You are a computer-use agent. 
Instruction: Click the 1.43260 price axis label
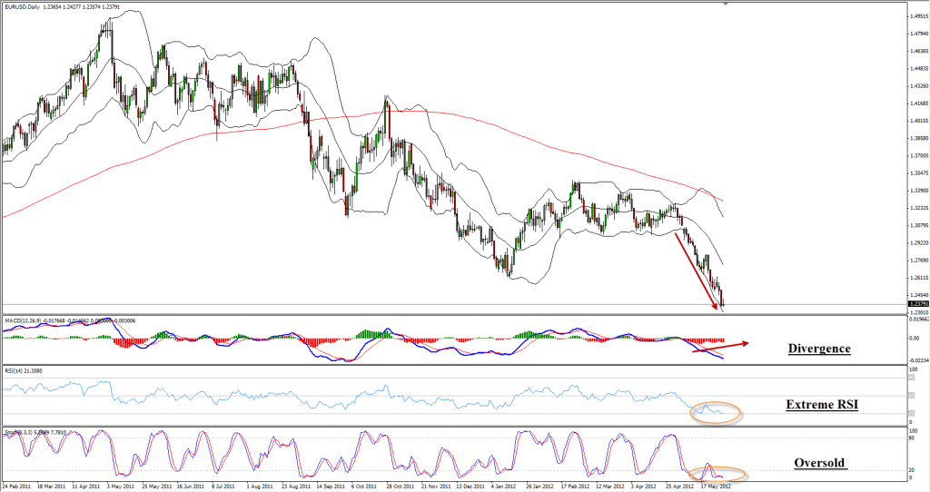[919, 86]
